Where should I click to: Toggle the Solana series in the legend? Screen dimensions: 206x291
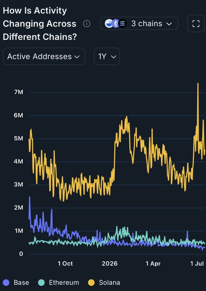tap(104, 282)
